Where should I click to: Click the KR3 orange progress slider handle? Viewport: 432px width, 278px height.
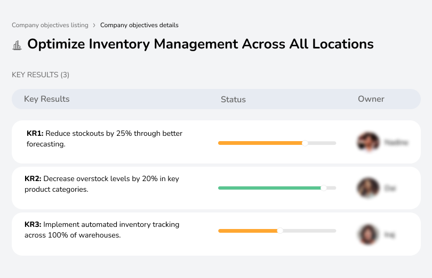coord(280,231)
